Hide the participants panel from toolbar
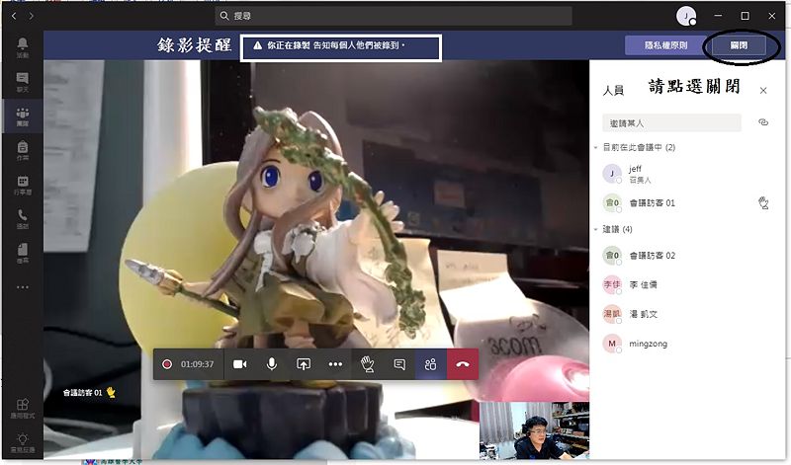The height and width of the screenshot is (465, 791). [430, 363]
